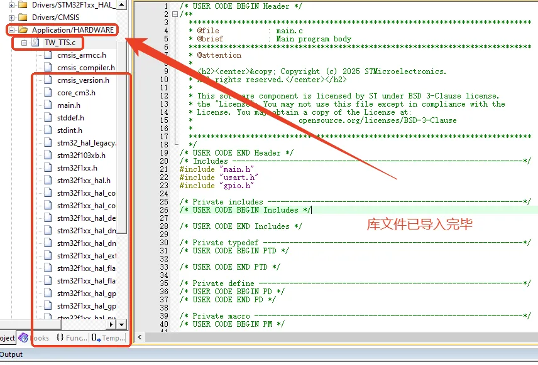Click the stdint.h file icon

[48, 130]
